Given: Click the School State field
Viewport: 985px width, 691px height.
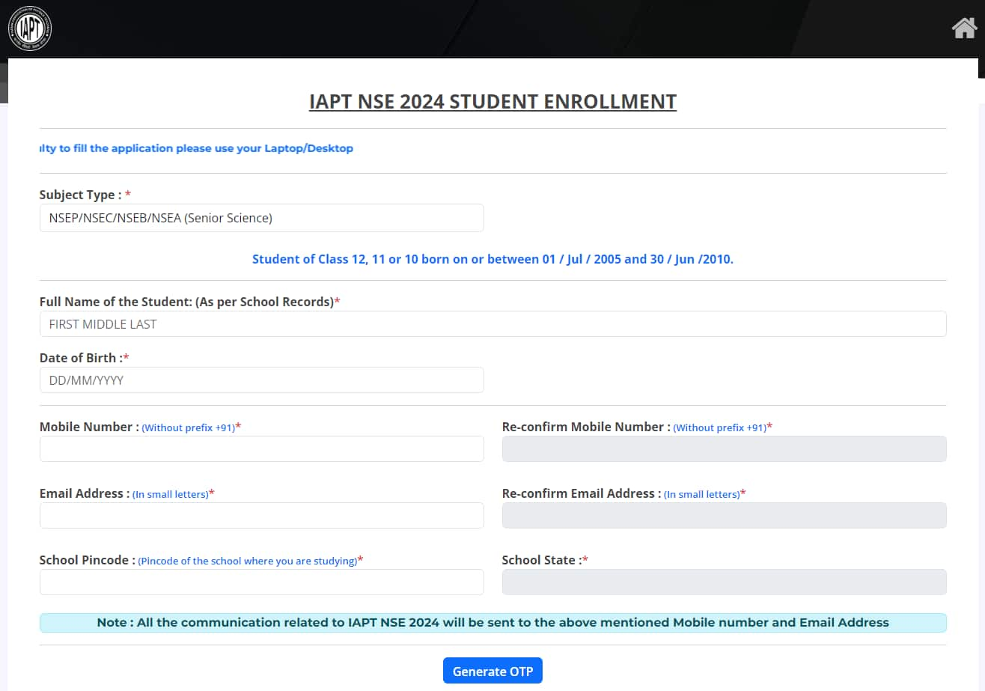Looking at the screenshot, I should click(x=724, y=582).
